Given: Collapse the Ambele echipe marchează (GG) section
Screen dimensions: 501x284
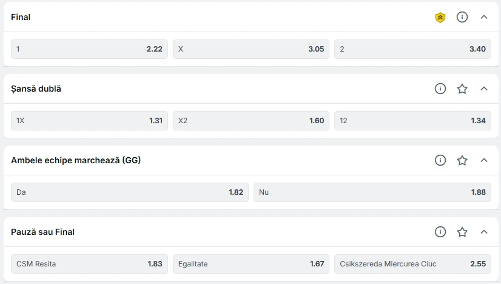Looking at the screenshot, I should [484, 160].
